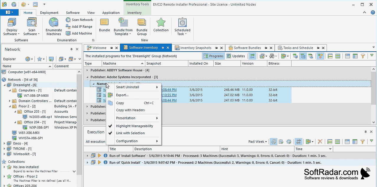Expand Publisher: ABBYY Software House group

[87, 70]
